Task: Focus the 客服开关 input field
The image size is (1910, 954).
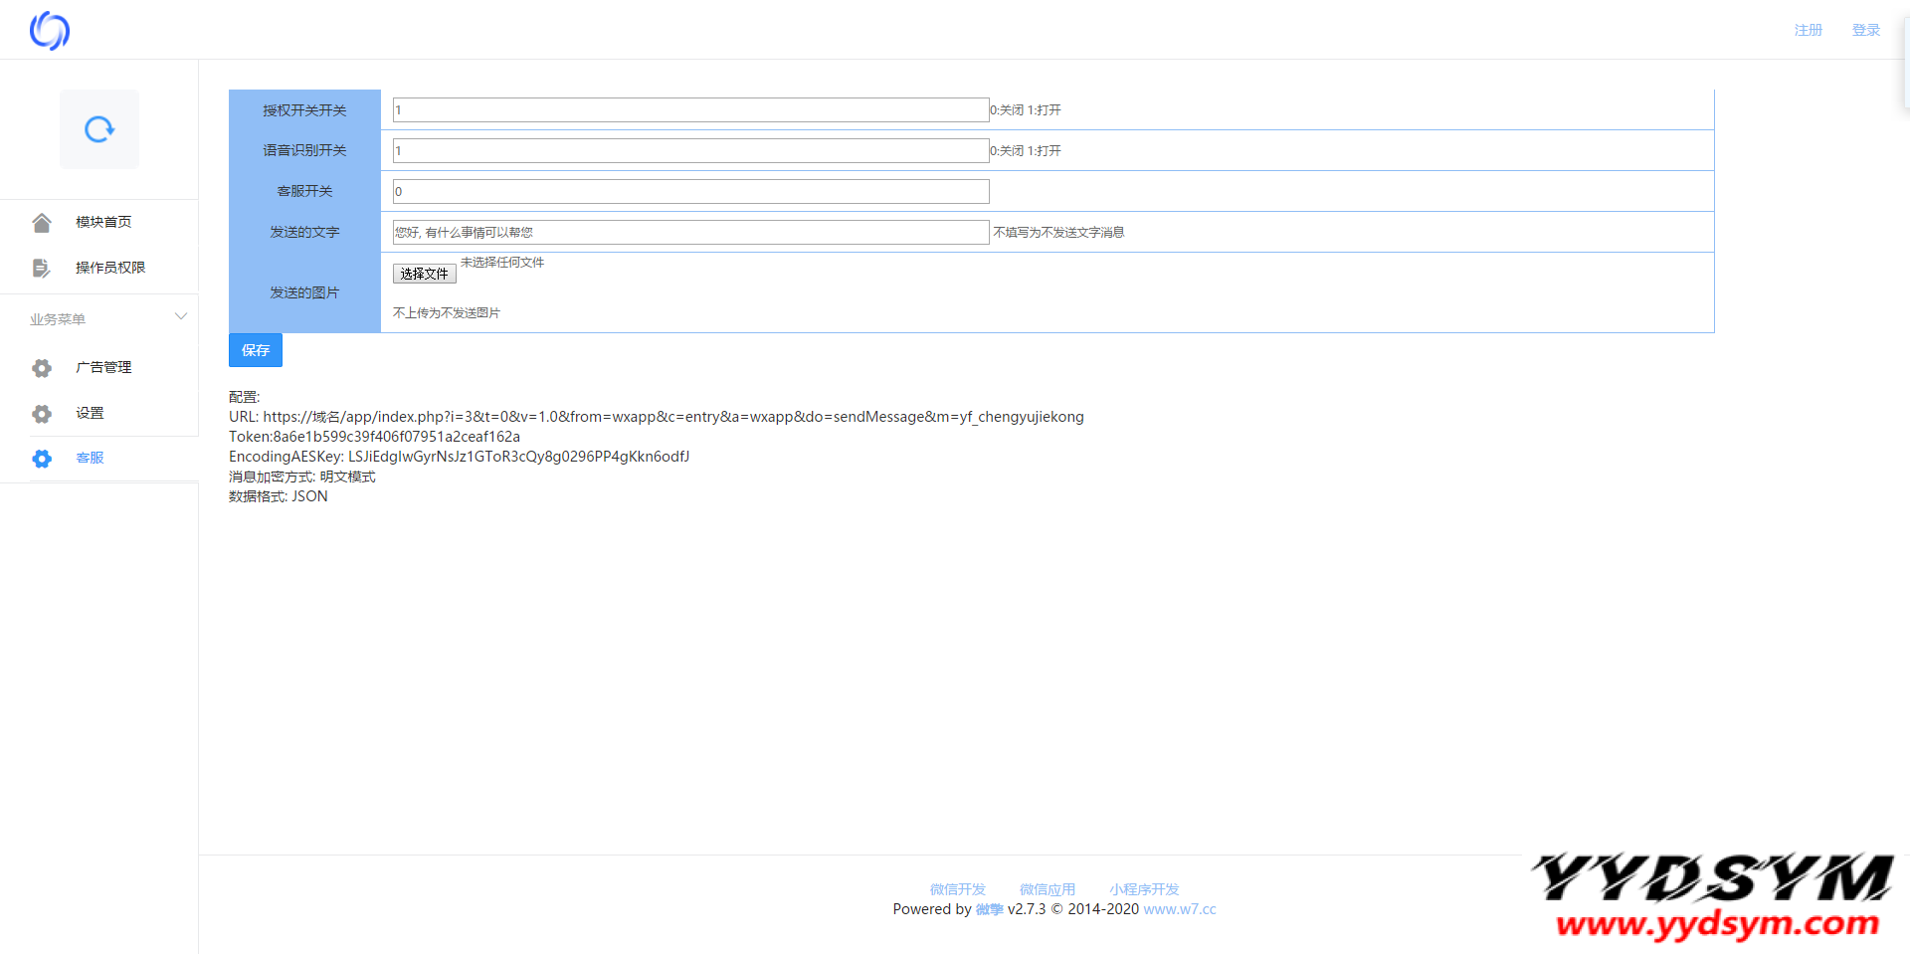Action: click(690, 192)
